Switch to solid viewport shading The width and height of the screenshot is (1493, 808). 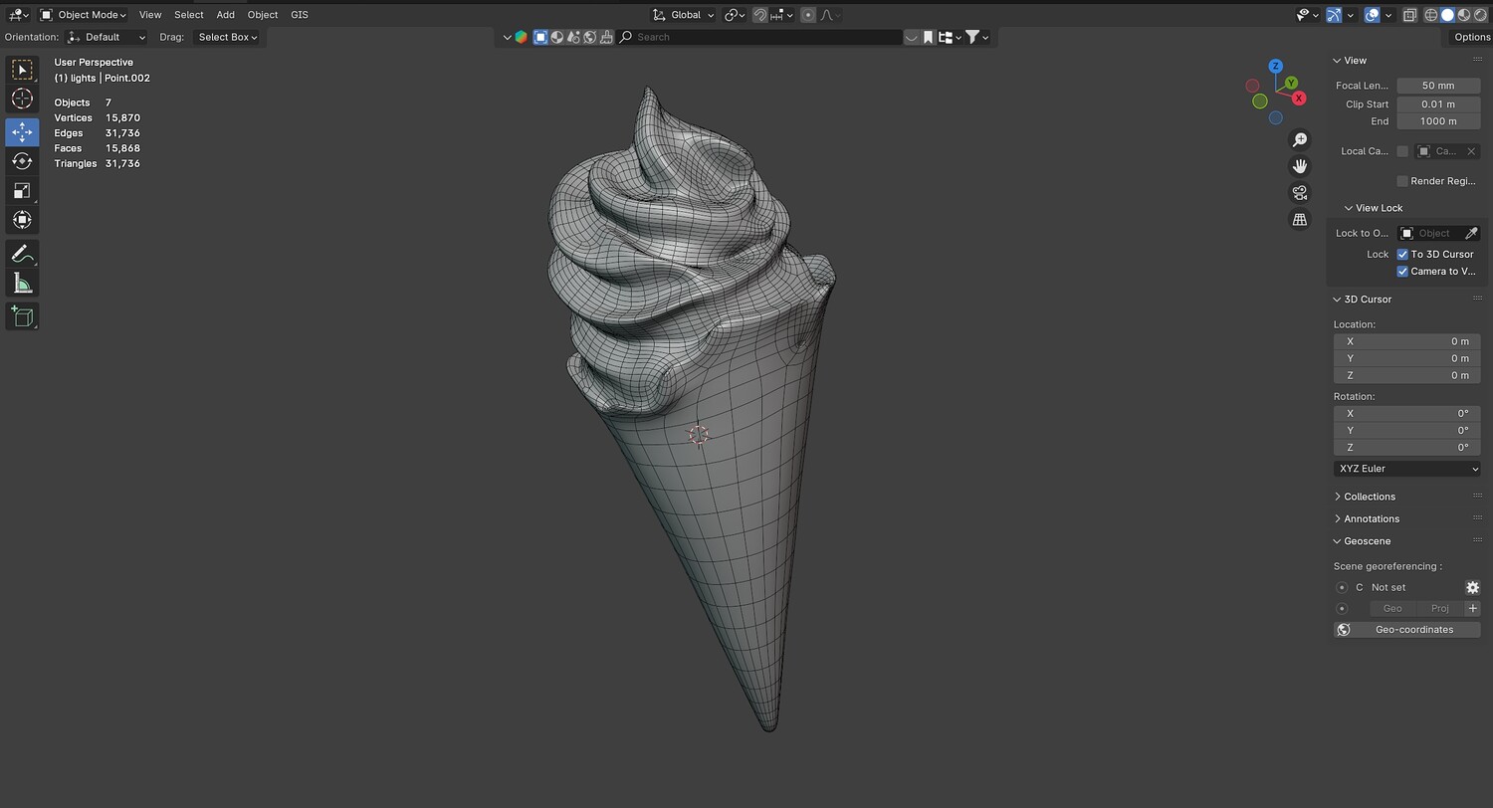(x=1448, y=15)
